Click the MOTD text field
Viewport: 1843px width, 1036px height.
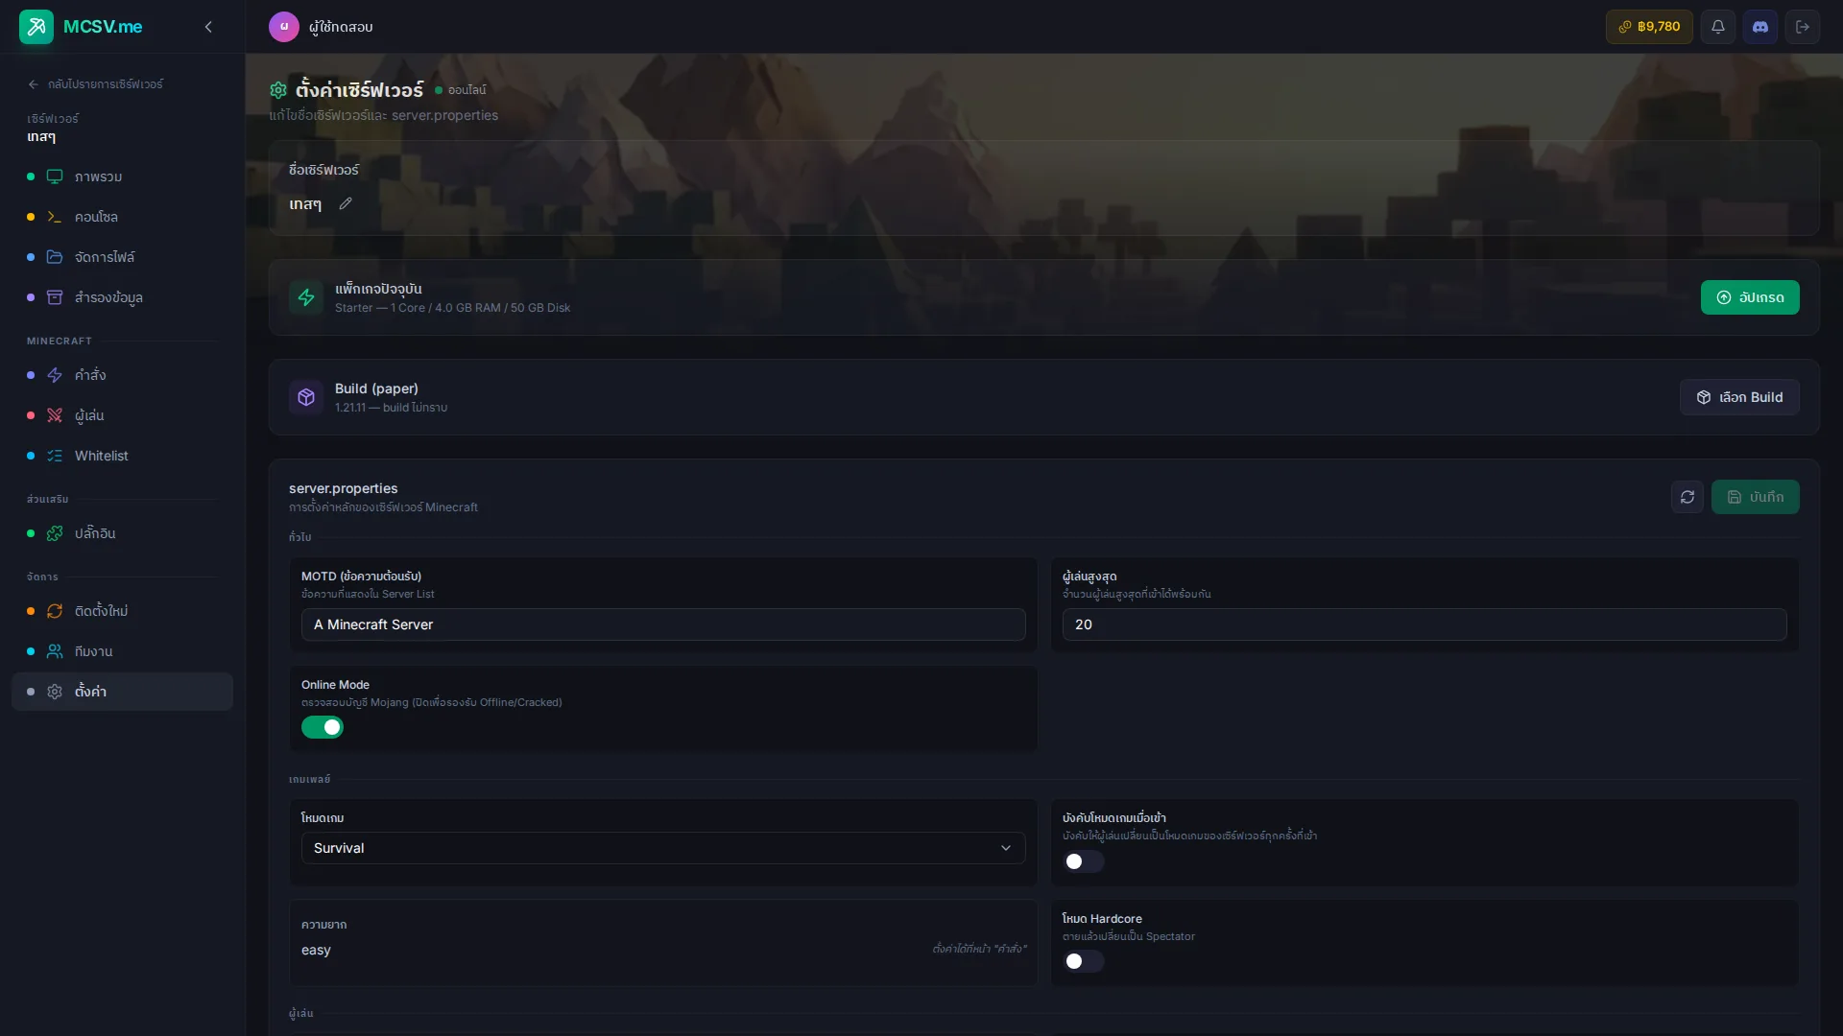(x=662, y=624)
